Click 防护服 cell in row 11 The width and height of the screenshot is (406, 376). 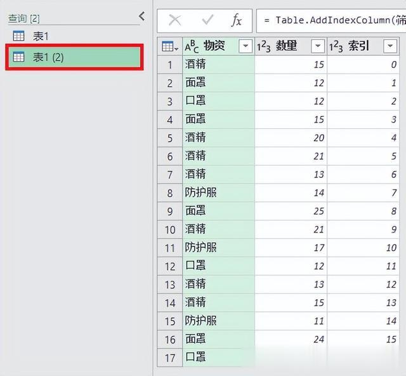[x=218, y=248]
